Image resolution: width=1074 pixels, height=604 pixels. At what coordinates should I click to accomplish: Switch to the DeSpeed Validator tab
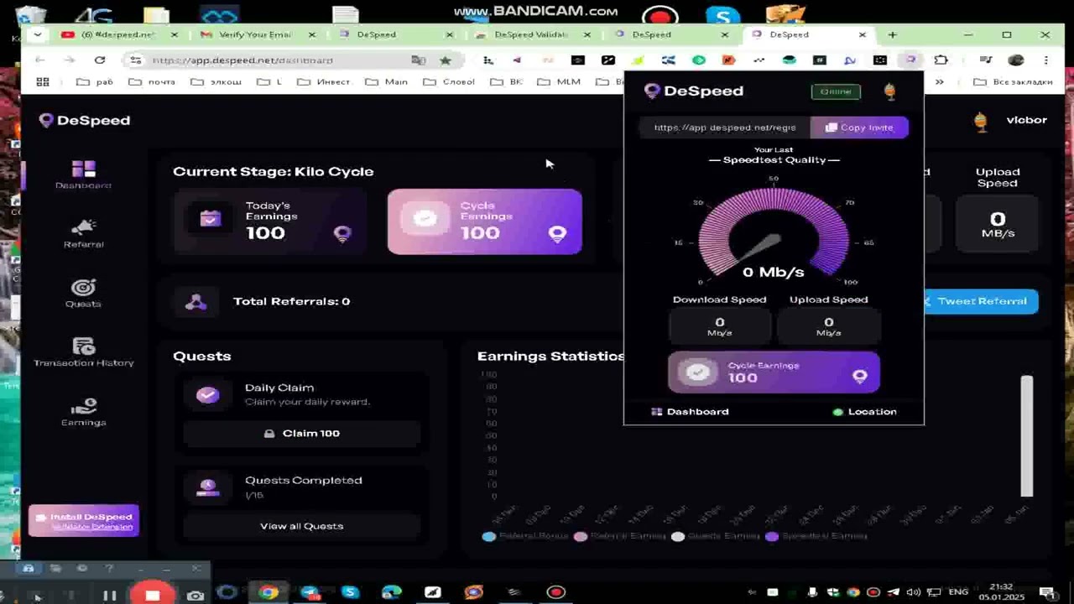click(534, 34)
